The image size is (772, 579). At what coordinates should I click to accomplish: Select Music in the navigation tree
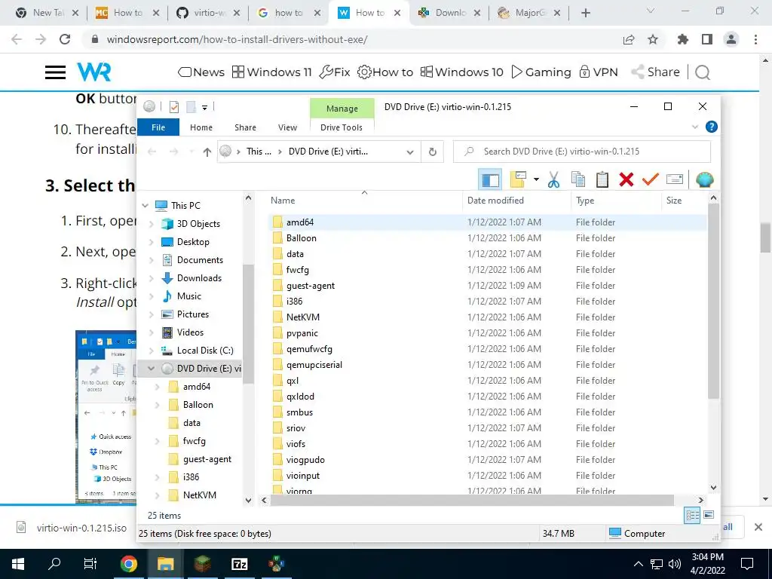(x=189, y=296)
